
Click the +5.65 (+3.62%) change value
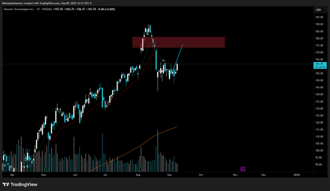pyautogui.click(x=106, y=9)
